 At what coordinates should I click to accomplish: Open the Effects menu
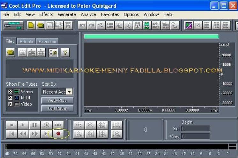(46, 14)
